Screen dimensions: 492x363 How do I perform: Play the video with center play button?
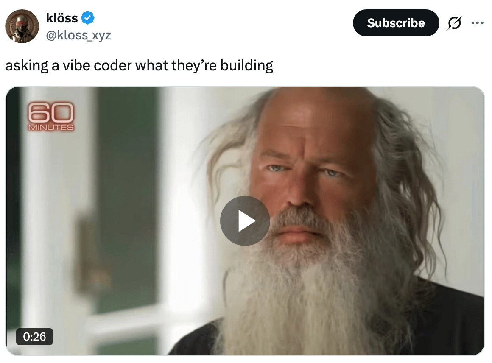click(x=245, y=221)
